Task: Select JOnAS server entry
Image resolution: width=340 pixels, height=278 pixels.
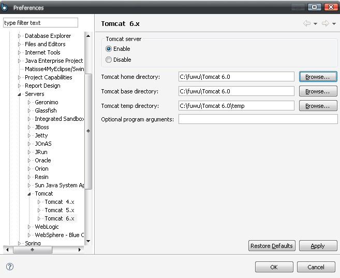Action: coord(43,144)
